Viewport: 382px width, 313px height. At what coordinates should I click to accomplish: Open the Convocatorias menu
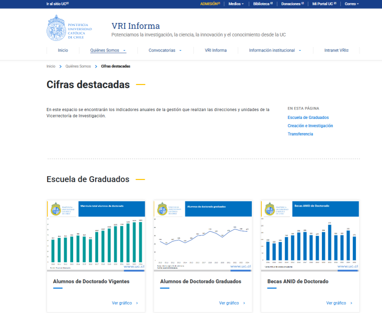pyautogui.click(x=162, y=50)
